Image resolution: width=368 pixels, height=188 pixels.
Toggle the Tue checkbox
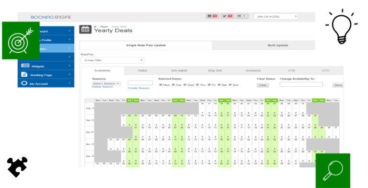[173, 84]
